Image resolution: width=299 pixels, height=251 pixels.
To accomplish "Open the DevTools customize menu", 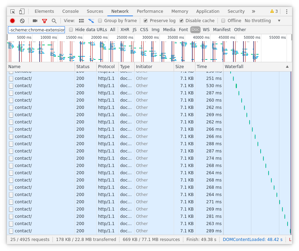I will (x=286, y=11).
